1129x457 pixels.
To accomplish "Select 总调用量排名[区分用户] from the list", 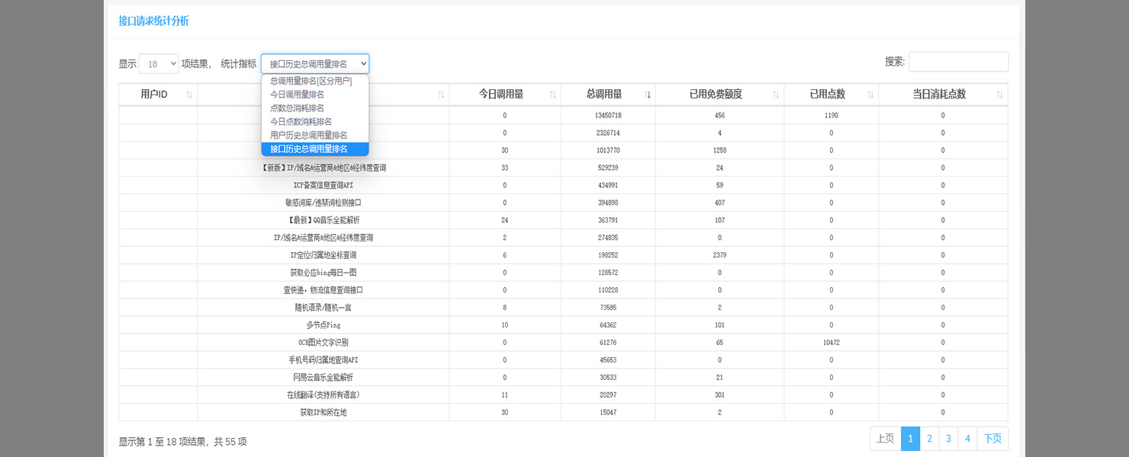I will tap(310, 81).
